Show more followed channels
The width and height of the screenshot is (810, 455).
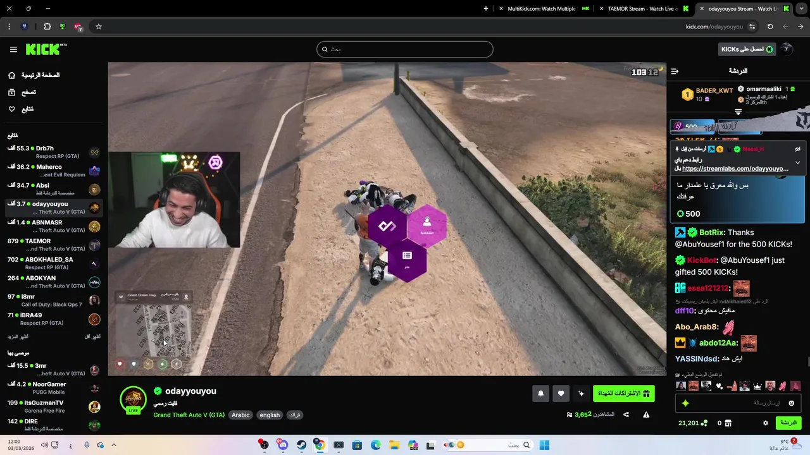click(18, 337)
